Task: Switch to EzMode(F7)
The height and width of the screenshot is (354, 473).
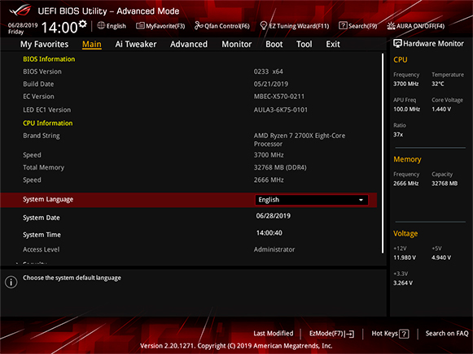Action: (x=331, y=334)
